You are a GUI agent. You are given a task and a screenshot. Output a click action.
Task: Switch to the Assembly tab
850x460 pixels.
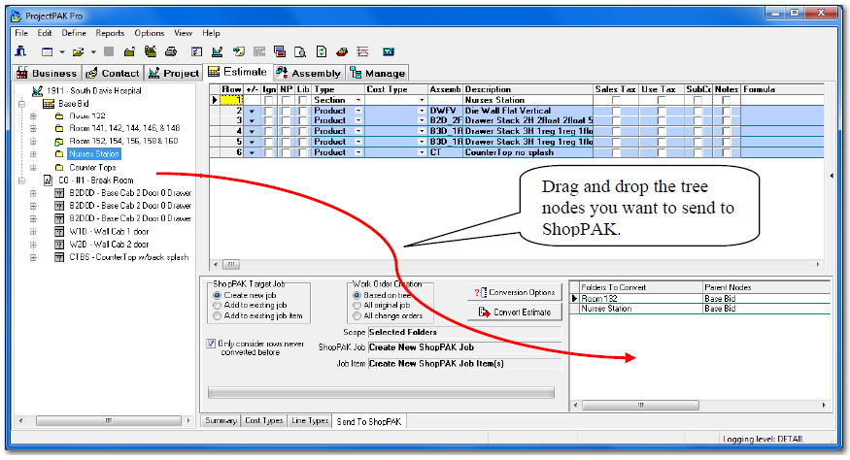pos(309,73)
